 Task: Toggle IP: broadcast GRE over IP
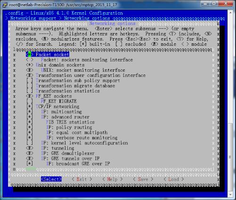[x=30, y=164]
